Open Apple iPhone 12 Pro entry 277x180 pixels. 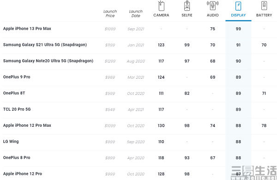pos(23,174)
